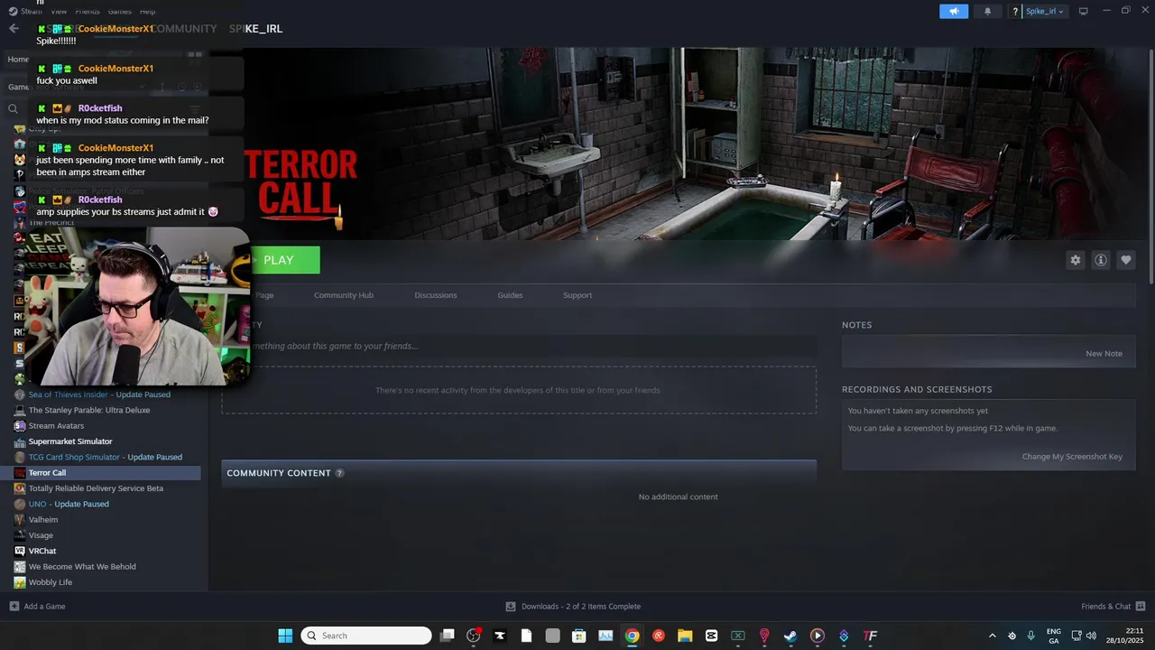Click the Steam help question mark icon

click(x=1015, y=12)
